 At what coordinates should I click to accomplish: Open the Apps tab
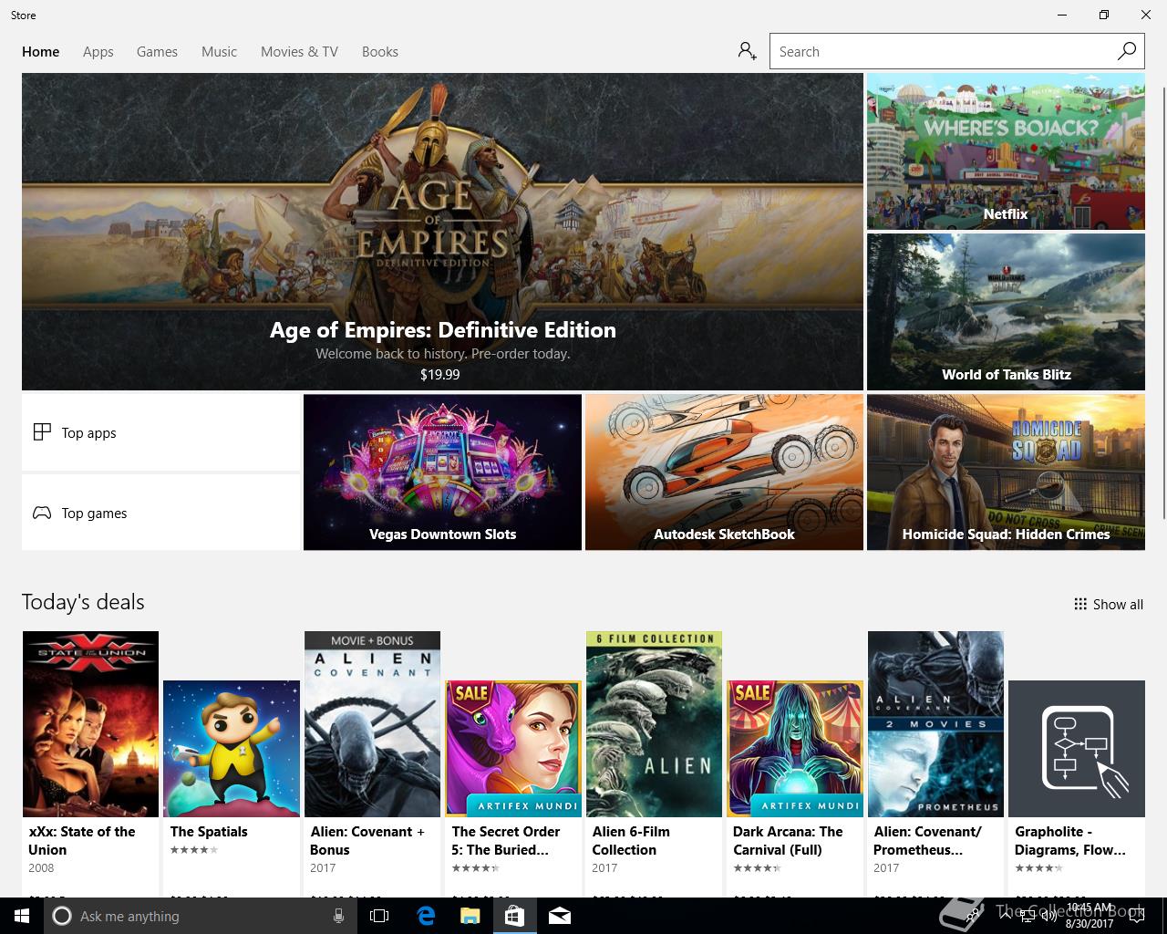pos(98,52)
